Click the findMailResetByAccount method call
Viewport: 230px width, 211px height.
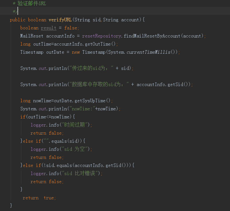point(152,36)
